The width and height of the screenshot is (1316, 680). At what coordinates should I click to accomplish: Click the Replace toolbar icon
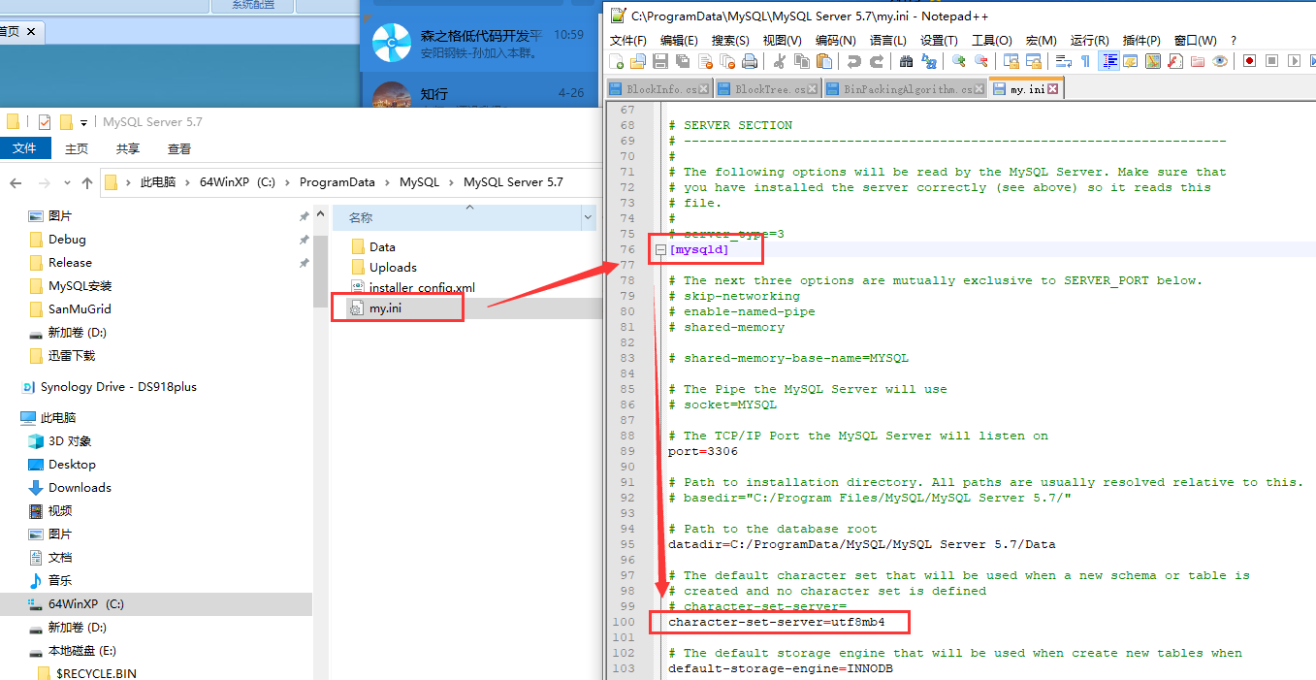(x=929, y=61)
